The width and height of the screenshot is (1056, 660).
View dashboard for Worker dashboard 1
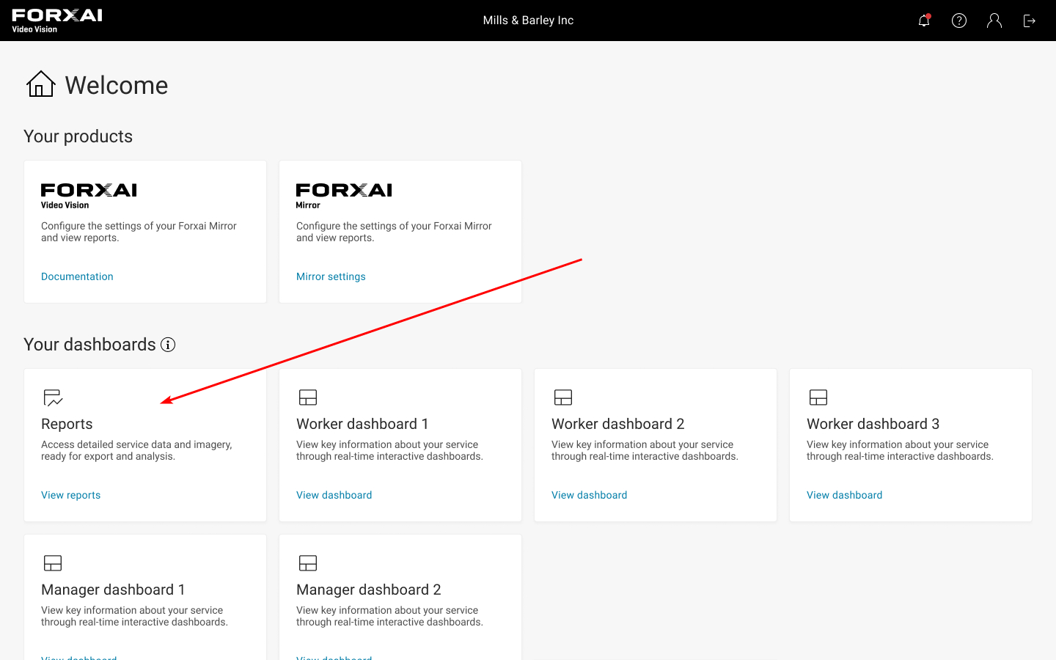pos(334,495)
